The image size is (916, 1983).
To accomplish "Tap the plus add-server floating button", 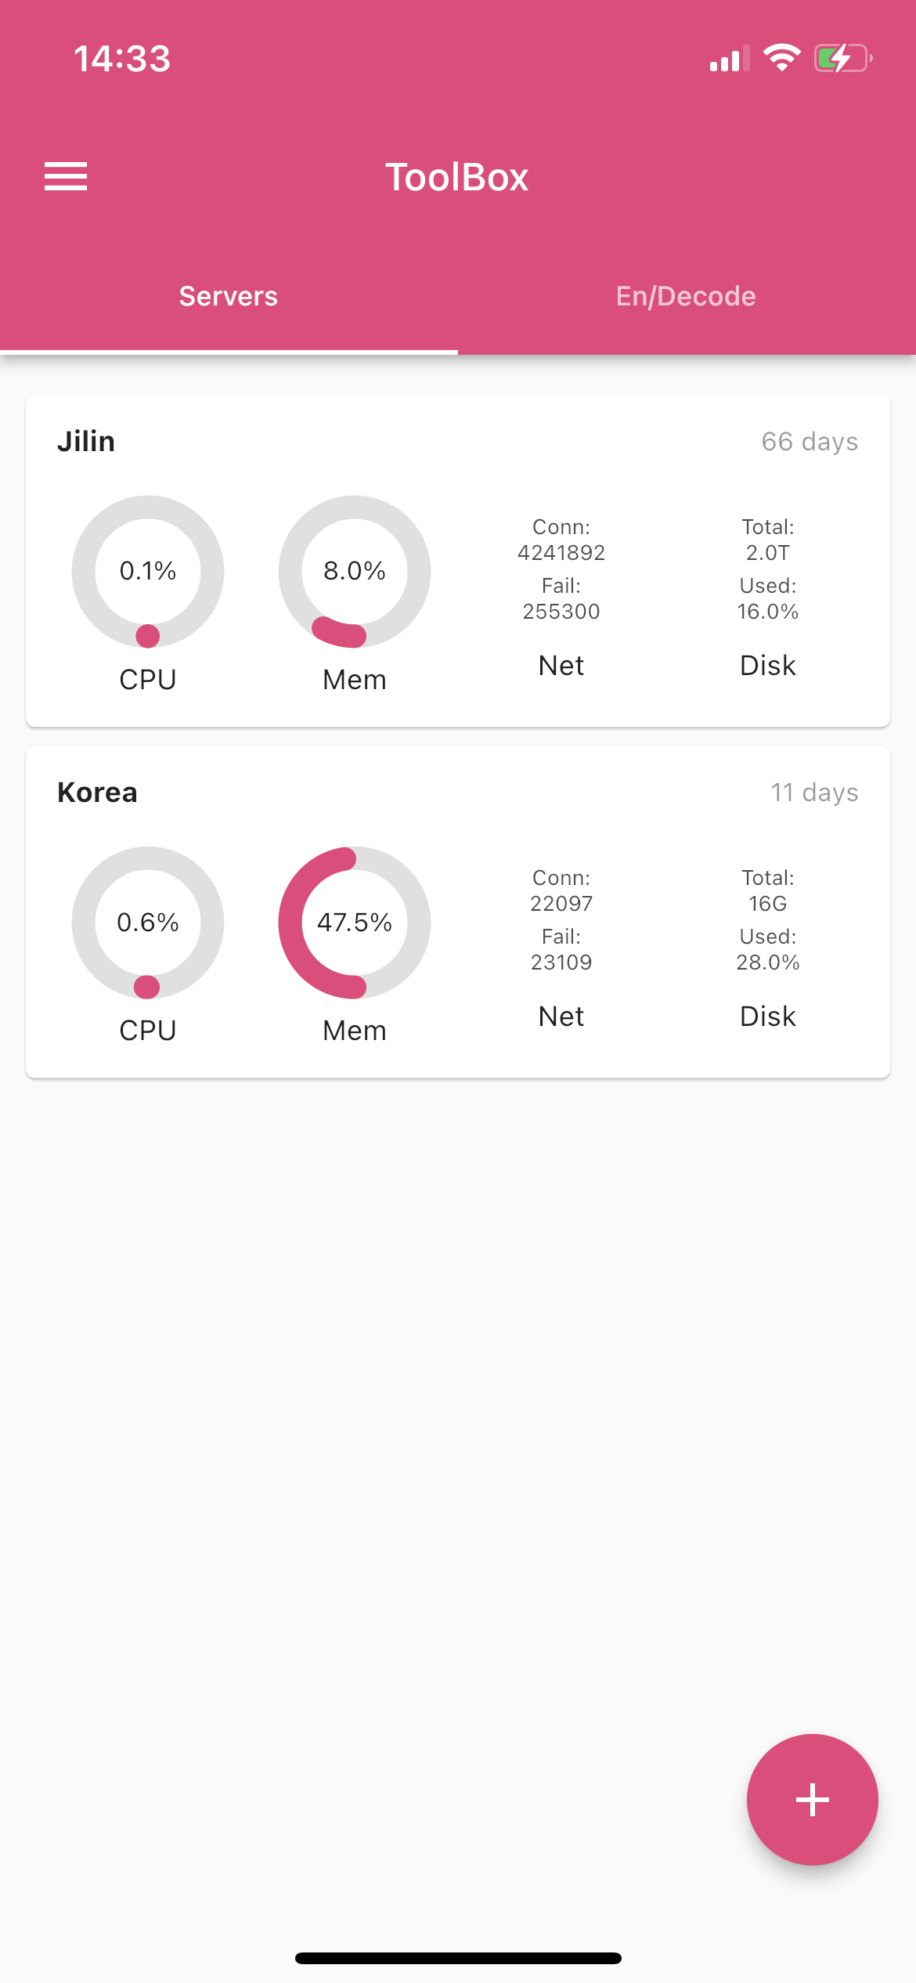I will 812,1799.
